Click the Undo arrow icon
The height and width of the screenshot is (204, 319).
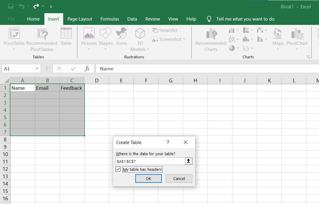click(21, 6)
